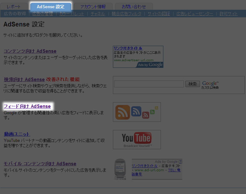246x194 pixels.
Task: Open 競合広告フィルタ settings
Action: click(126, 14)
